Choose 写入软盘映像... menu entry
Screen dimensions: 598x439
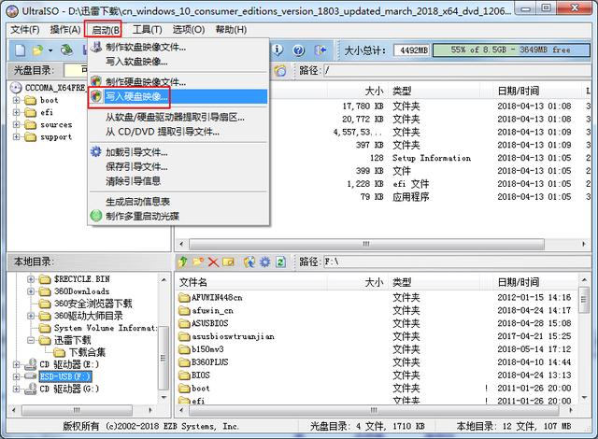(x=178, y=62)
